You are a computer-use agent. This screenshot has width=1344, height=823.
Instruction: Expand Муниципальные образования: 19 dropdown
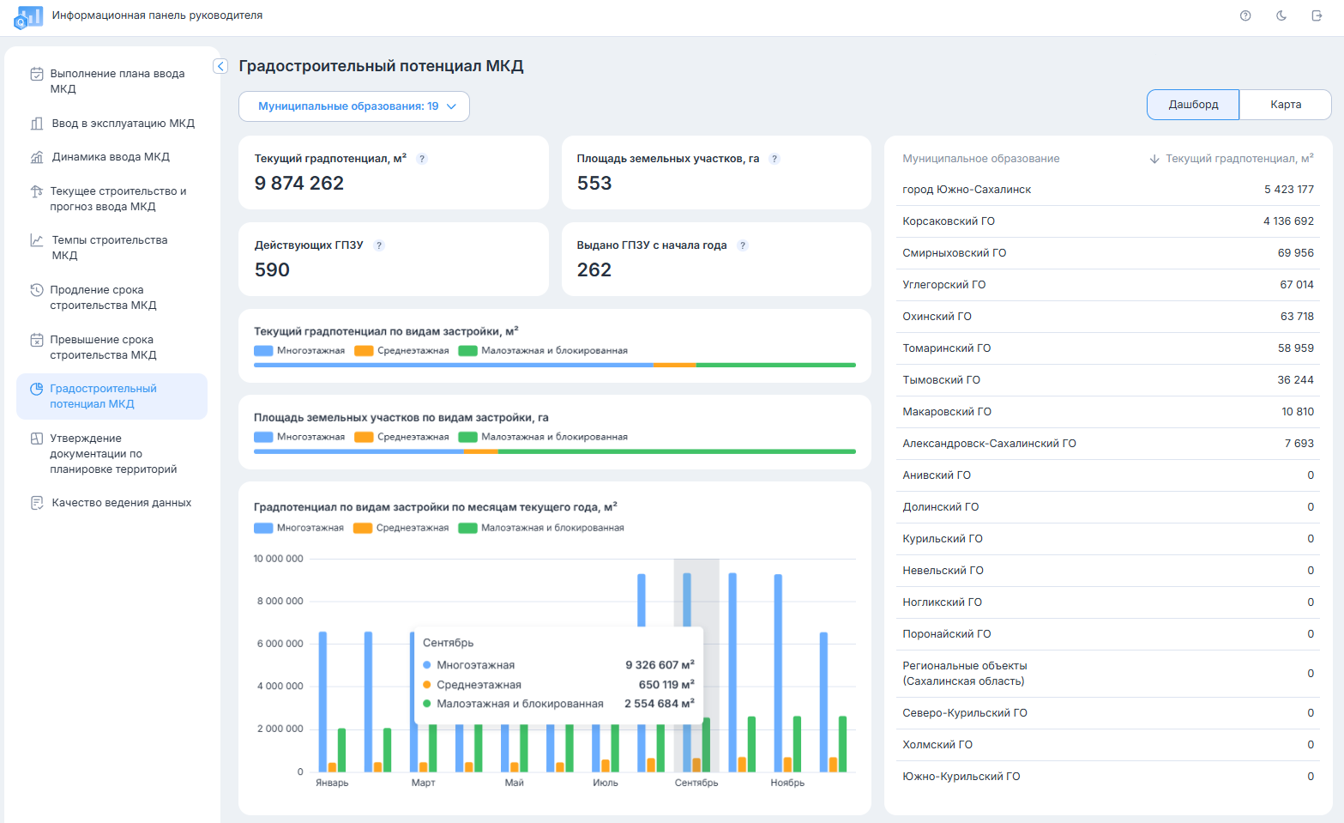coord(354,106)
